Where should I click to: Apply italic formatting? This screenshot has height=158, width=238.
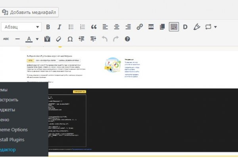pos(59,27)
